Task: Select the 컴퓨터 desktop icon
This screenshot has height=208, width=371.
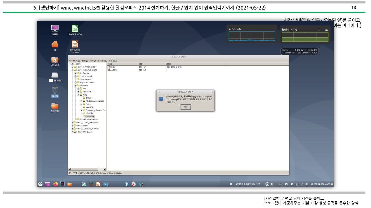Action: (x=55, y=30)
